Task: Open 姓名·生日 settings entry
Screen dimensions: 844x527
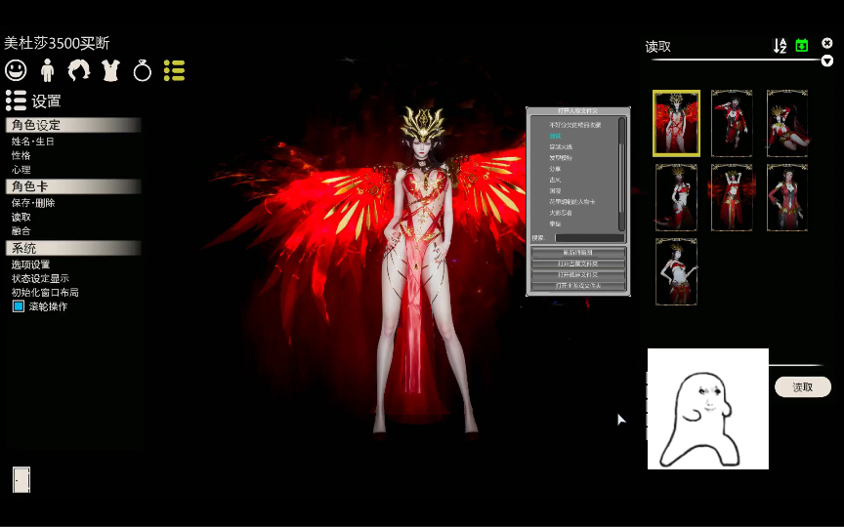Action: [33, 142]
